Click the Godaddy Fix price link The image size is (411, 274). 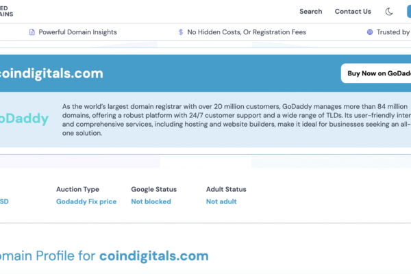coord(86,201)
